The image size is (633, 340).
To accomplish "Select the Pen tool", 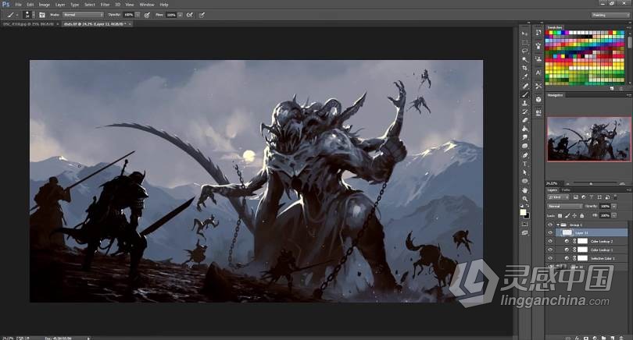I will point(525,155).
